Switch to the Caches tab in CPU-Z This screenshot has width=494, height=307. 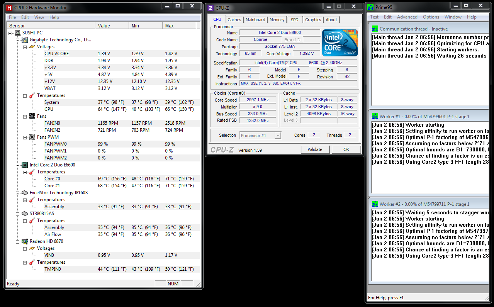click(234, 20)
